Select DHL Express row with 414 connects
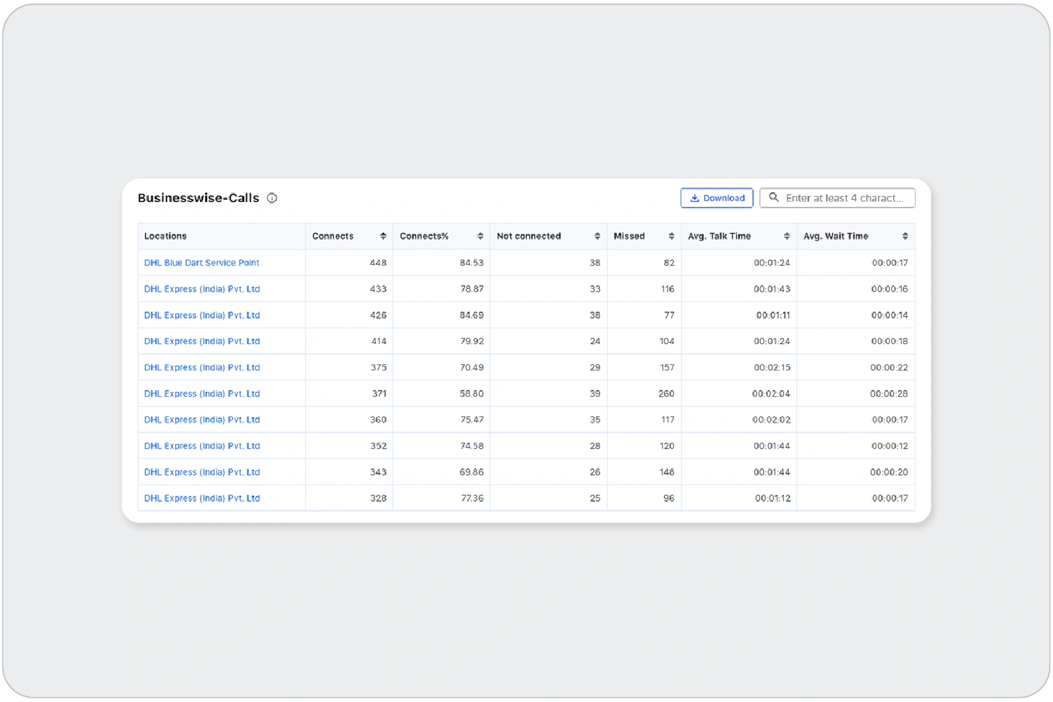This screenshot has height=702, width=1053. pyautogui.click(x=201, y=342)
